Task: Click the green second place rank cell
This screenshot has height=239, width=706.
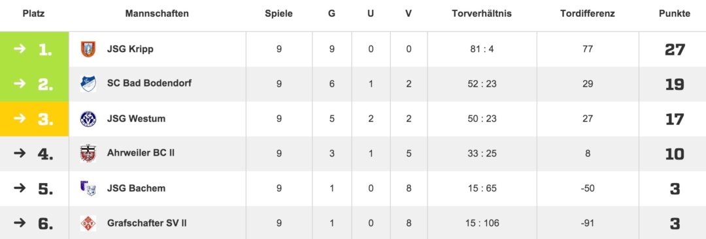Action: point(34,84)
